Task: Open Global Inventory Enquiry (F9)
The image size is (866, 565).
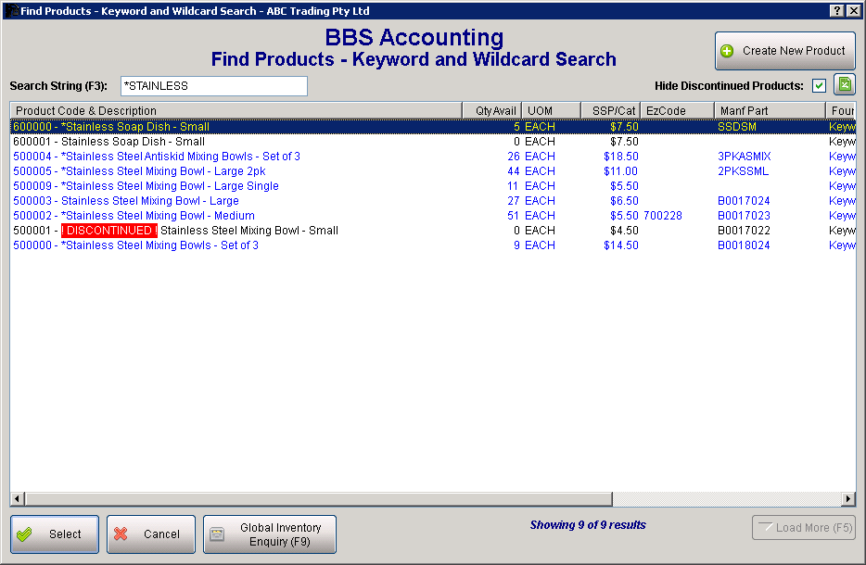Action: point(269,534)
